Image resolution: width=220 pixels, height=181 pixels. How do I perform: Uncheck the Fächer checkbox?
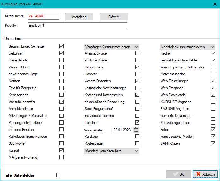213,53
